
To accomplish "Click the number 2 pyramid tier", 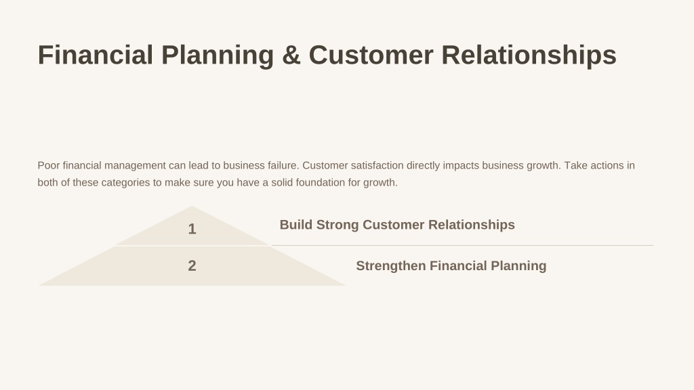I will tap(192, 265).
